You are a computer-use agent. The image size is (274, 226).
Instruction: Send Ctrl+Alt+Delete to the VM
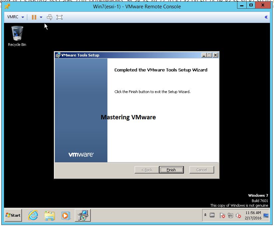tap(50, 17)
